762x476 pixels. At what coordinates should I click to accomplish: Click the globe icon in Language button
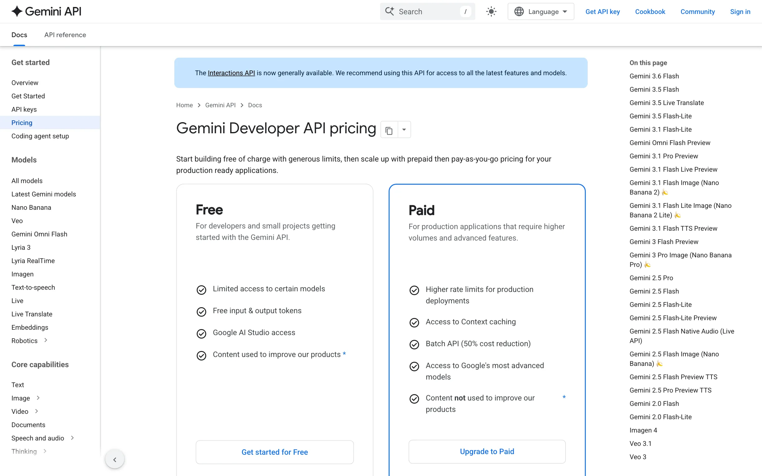pos(519,12)
